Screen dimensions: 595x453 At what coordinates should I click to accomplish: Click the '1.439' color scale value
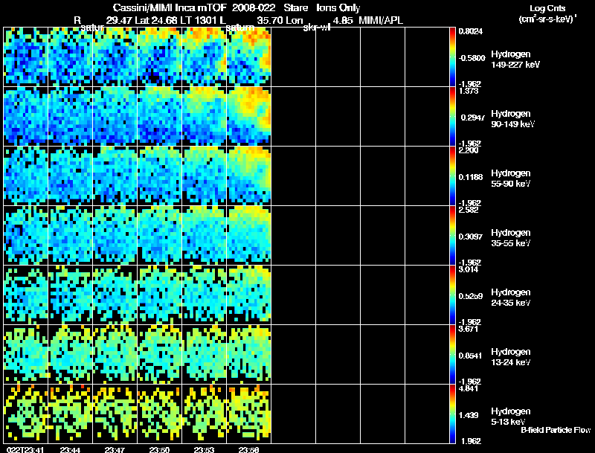[x=469, y=416]
